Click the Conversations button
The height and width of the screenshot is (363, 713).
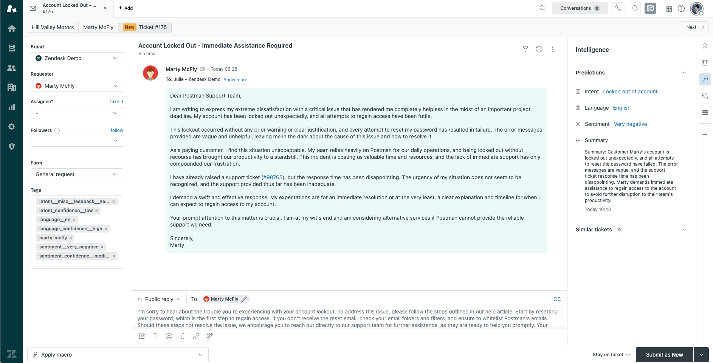click(x=580, y=8)
